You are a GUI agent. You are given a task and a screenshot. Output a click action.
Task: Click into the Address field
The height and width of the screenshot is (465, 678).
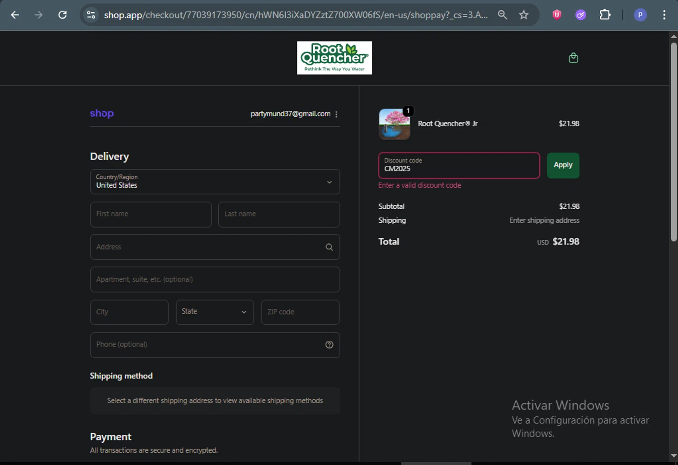[215, 247]
